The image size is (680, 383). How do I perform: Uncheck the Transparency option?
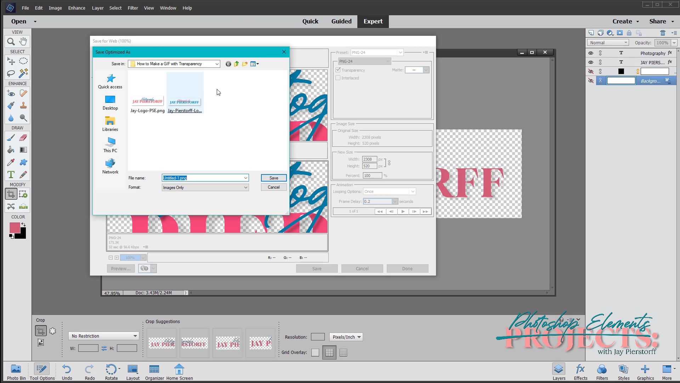(338, 70)
